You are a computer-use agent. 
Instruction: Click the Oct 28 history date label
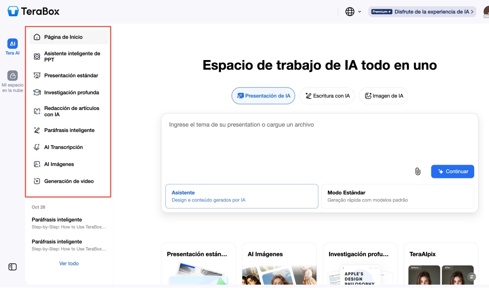(x=38, y=207)
